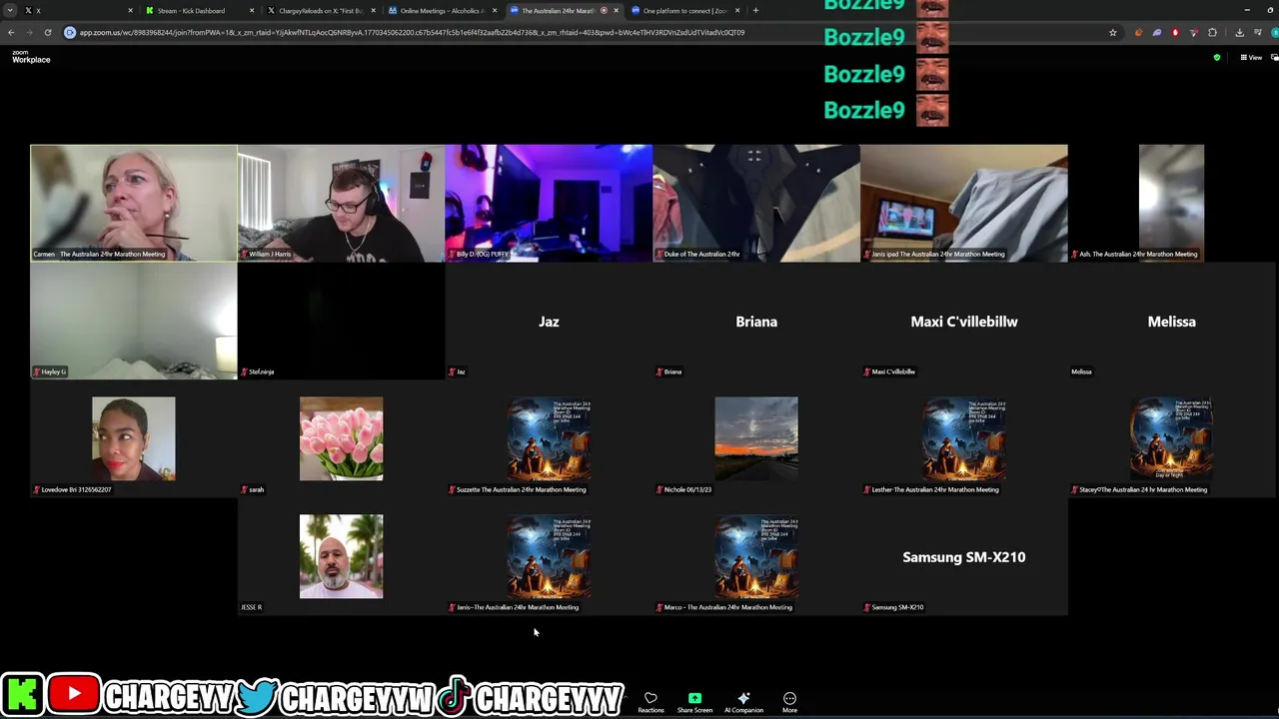Close the Stream - Kick Dashboard tab

[252, 10]
